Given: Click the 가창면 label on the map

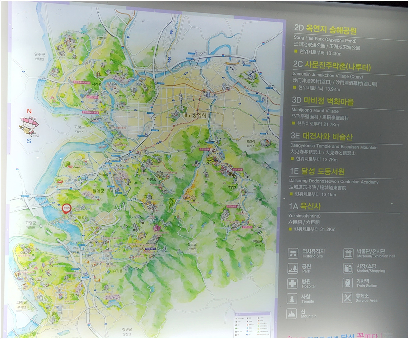Looking at the screenshot, I should [231, 187].
